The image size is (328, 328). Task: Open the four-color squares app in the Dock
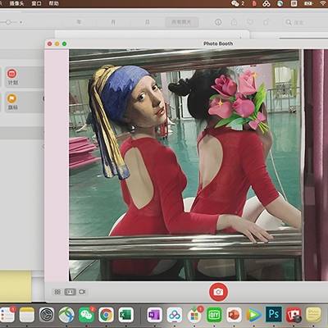pyautogui.click(x=194, y=316)
